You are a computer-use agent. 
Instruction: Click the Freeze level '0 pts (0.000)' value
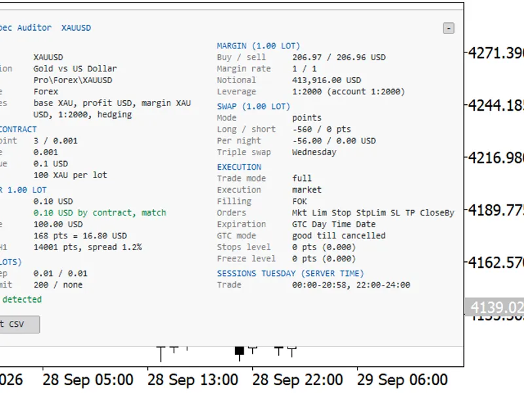324,259
